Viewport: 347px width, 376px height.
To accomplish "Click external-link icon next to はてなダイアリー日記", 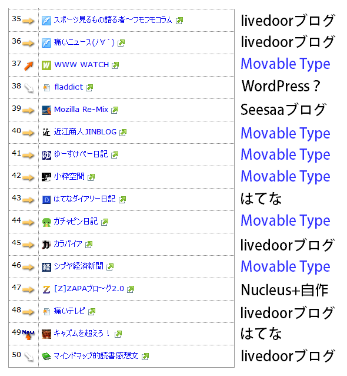I will [x=122, y=200].
